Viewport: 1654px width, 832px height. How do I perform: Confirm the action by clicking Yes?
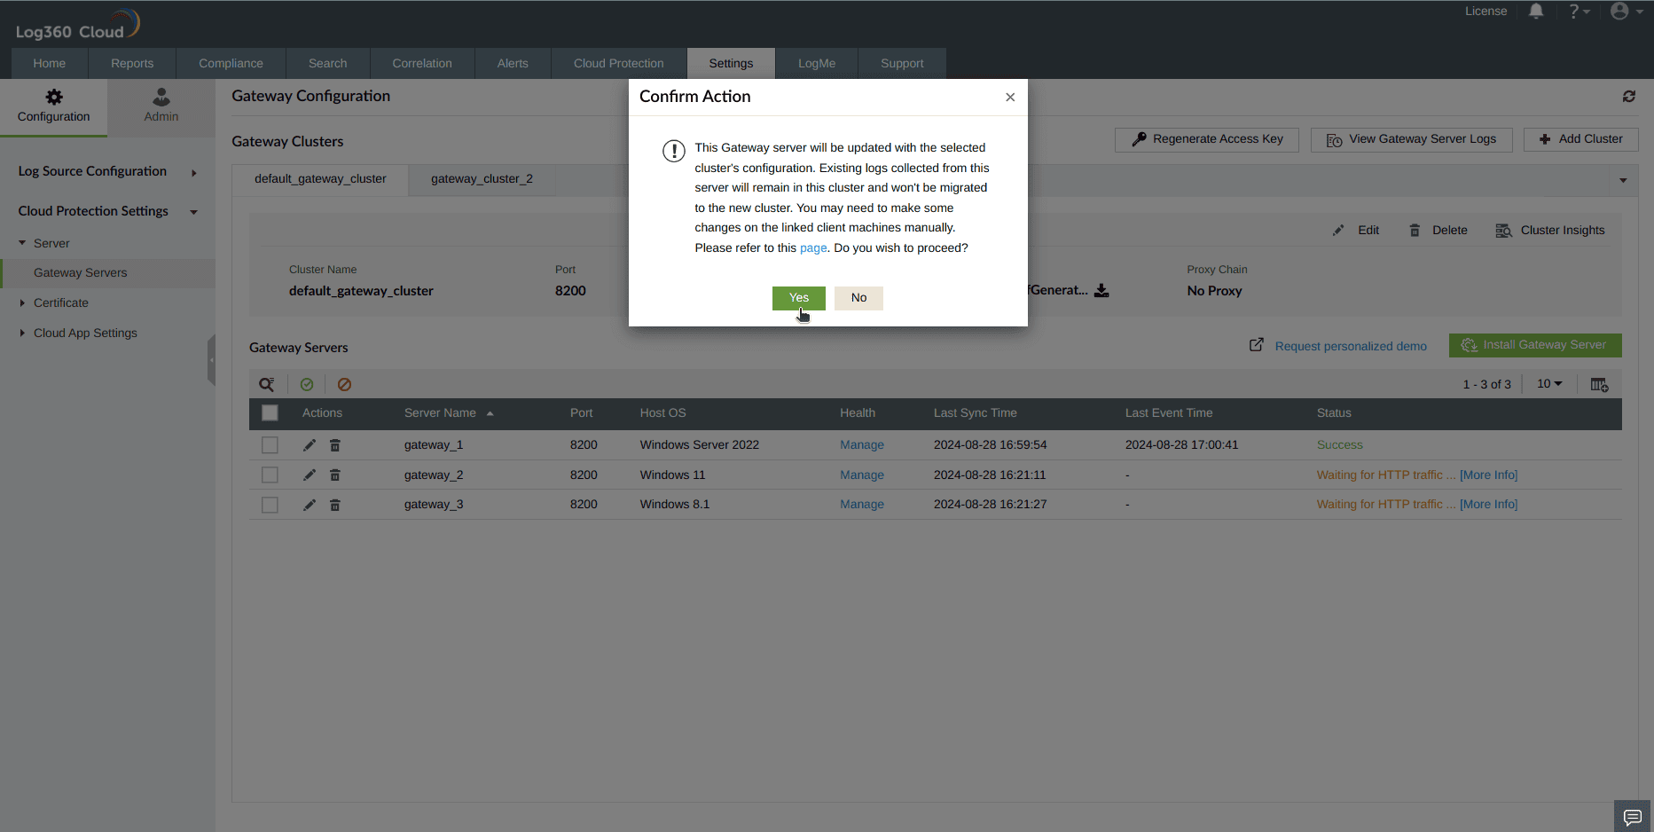pos(797,298)
